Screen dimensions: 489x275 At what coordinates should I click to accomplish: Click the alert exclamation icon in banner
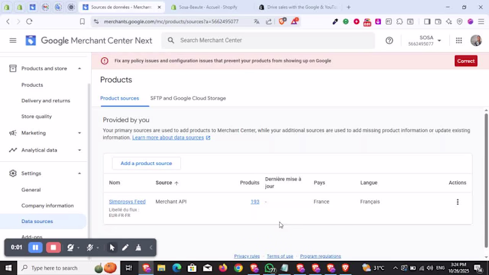(105, 61)
